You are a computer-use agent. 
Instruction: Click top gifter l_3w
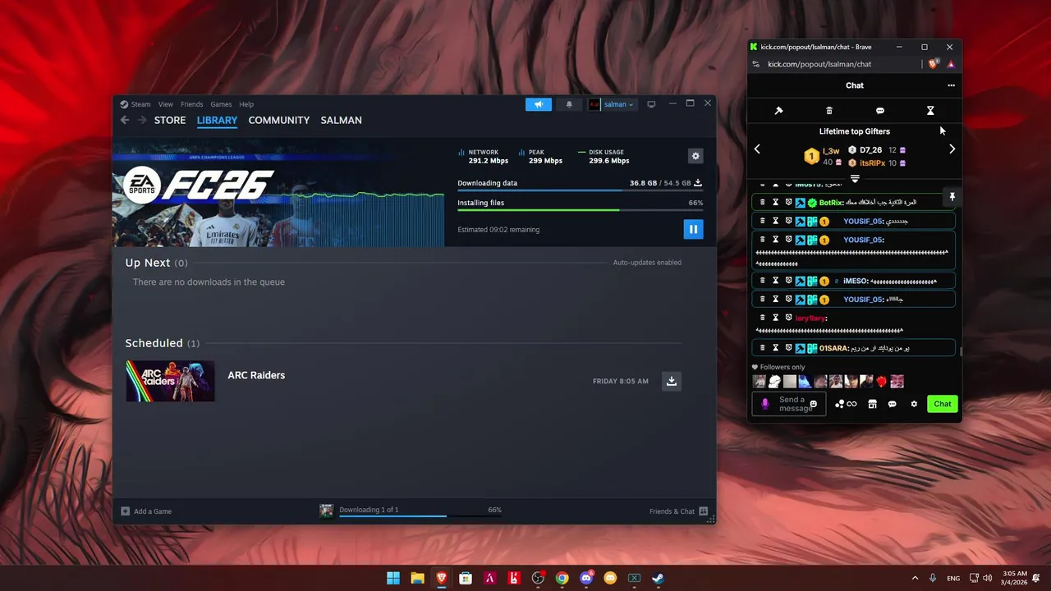pyautogui.click(x=831, y=151)
